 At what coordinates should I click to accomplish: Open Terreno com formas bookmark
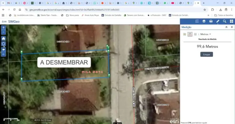point(134,15)
